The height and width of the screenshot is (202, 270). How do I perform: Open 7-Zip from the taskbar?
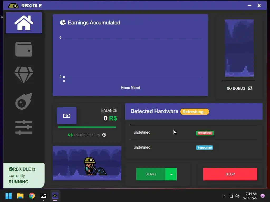coord(44,196)
